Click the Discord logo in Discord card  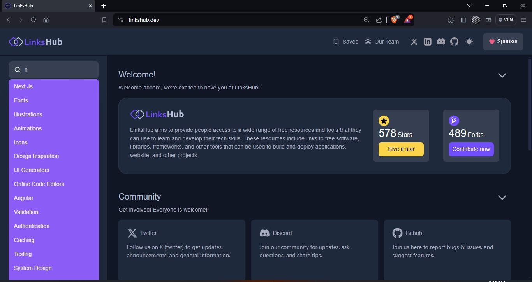pyautogui.click(x=265, y=233)
